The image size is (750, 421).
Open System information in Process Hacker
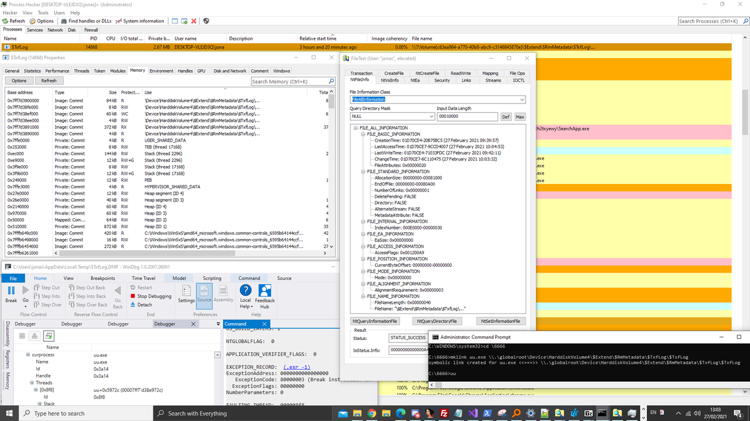140,21
